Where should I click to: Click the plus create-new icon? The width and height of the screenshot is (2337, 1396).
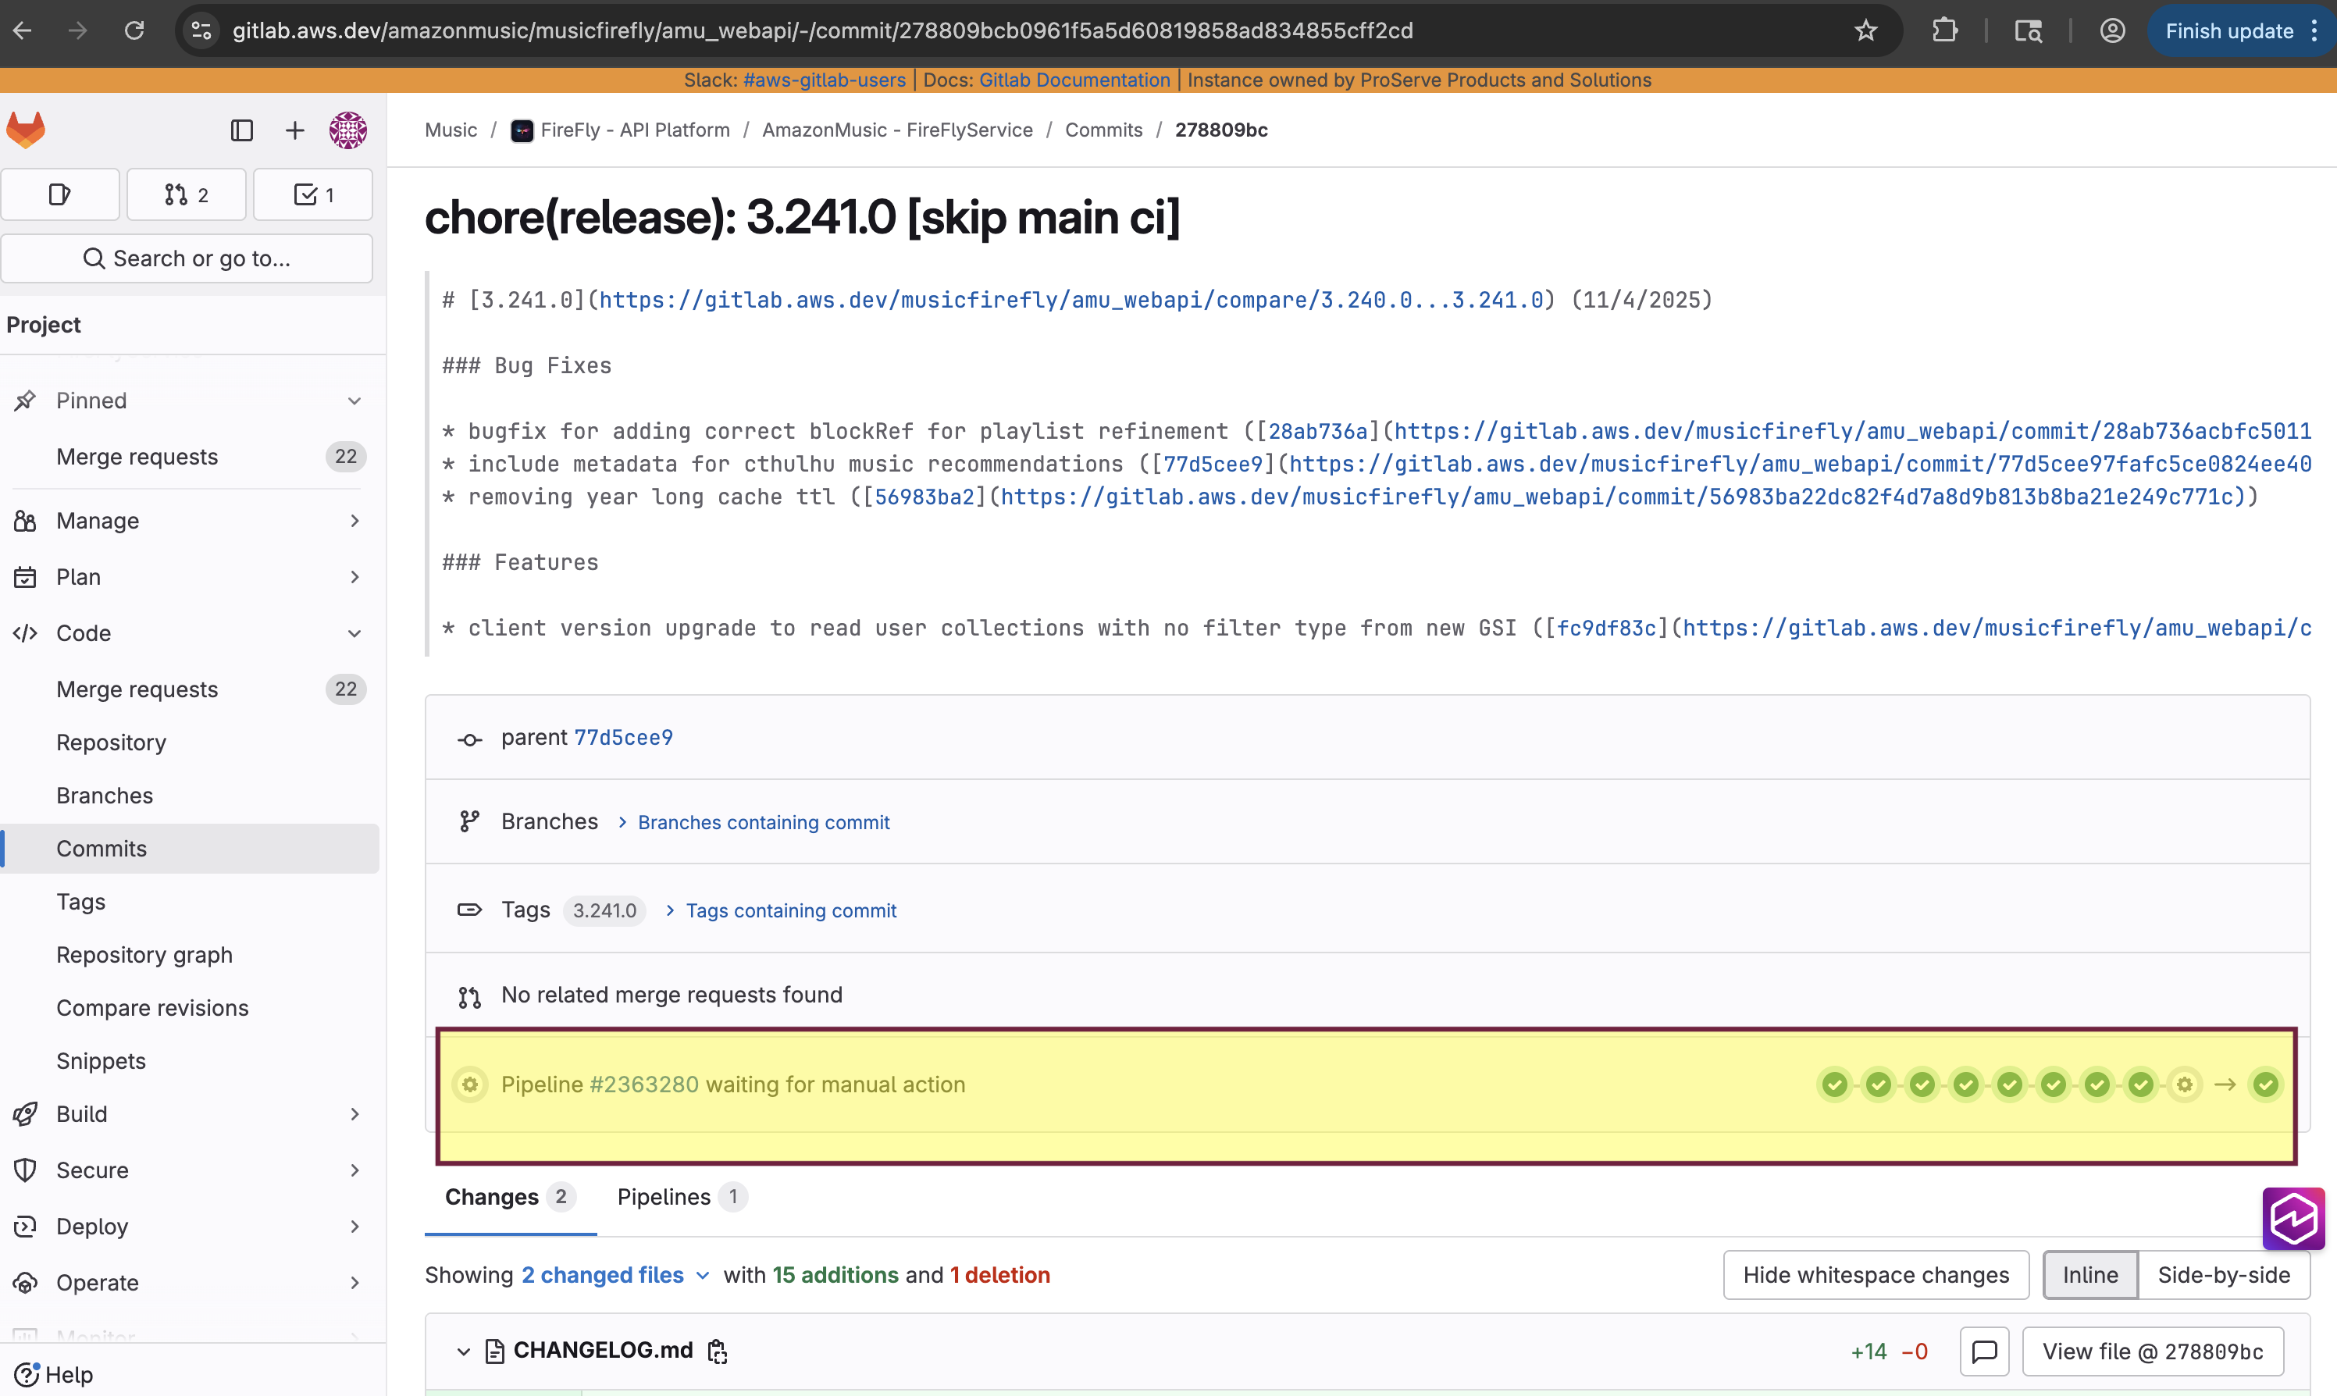[294, 130]
